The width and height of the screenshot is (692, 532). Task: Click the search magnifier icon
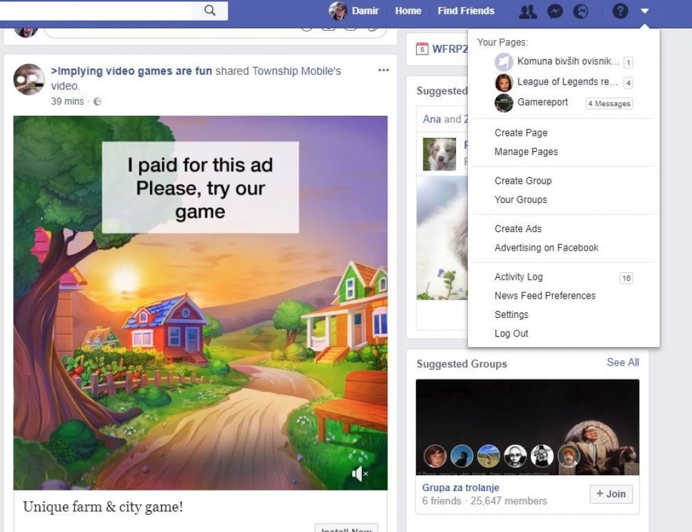coord(210,10)
